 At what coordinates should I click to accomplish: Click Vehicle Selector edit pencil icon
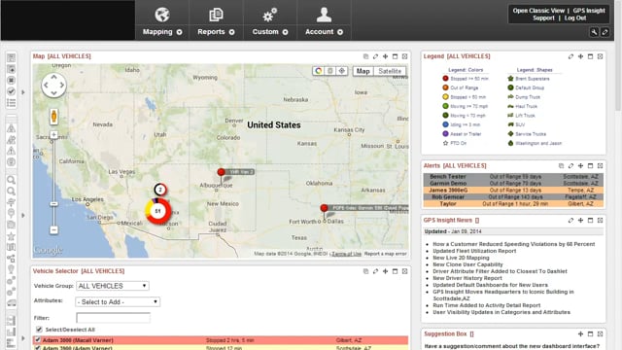point(375,271)
